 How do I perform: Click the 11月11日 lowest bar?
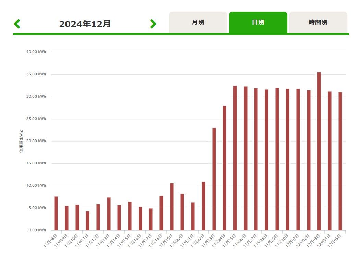tap(87, 221)
